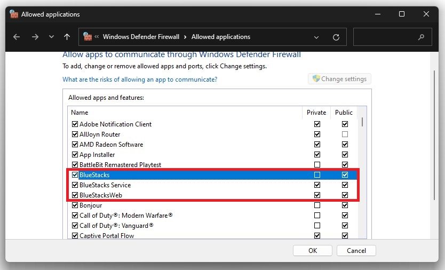The width and height of the screenshot is (445, 270).
Task: Click the Forward navigation arrow
Action: pos(35,37)
